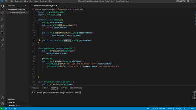Click the remote window indicator in status bar
The height and width of the screenshot is (110, 196).
pos(2,108)
